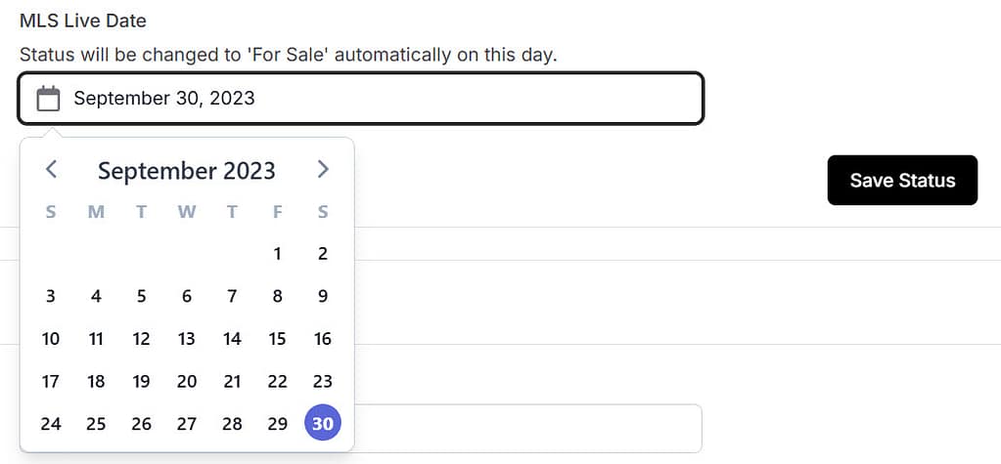
Task: Pick September 1 in the calendar
Action: tap(278, 254)
